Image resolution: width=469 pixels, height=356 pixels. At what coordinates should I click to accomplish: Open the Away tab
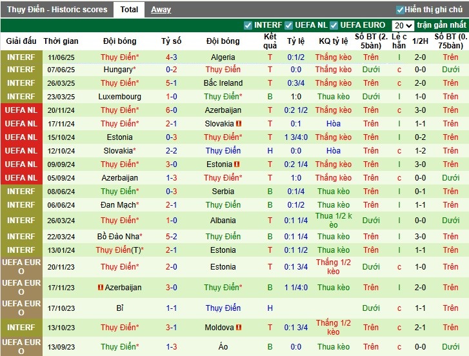coord(161,10)
